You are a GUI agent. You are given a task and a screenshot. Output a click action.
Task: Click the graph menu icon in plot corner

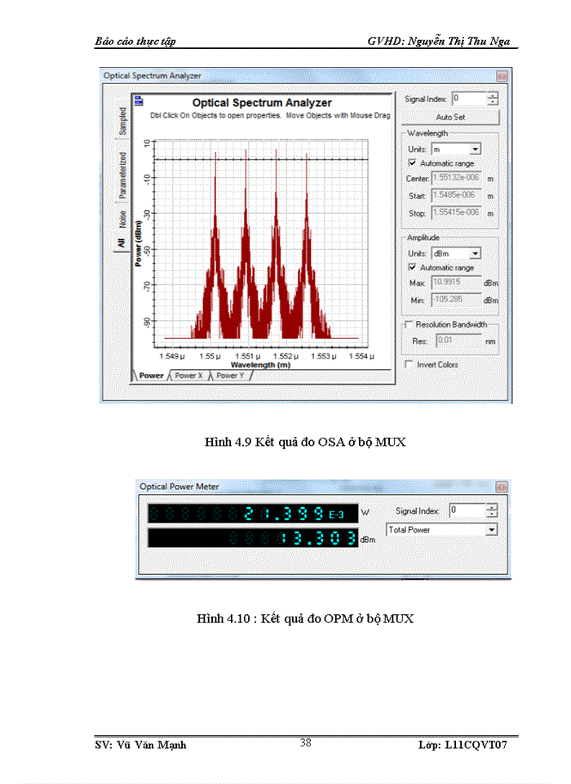click(x=139, y=101)
